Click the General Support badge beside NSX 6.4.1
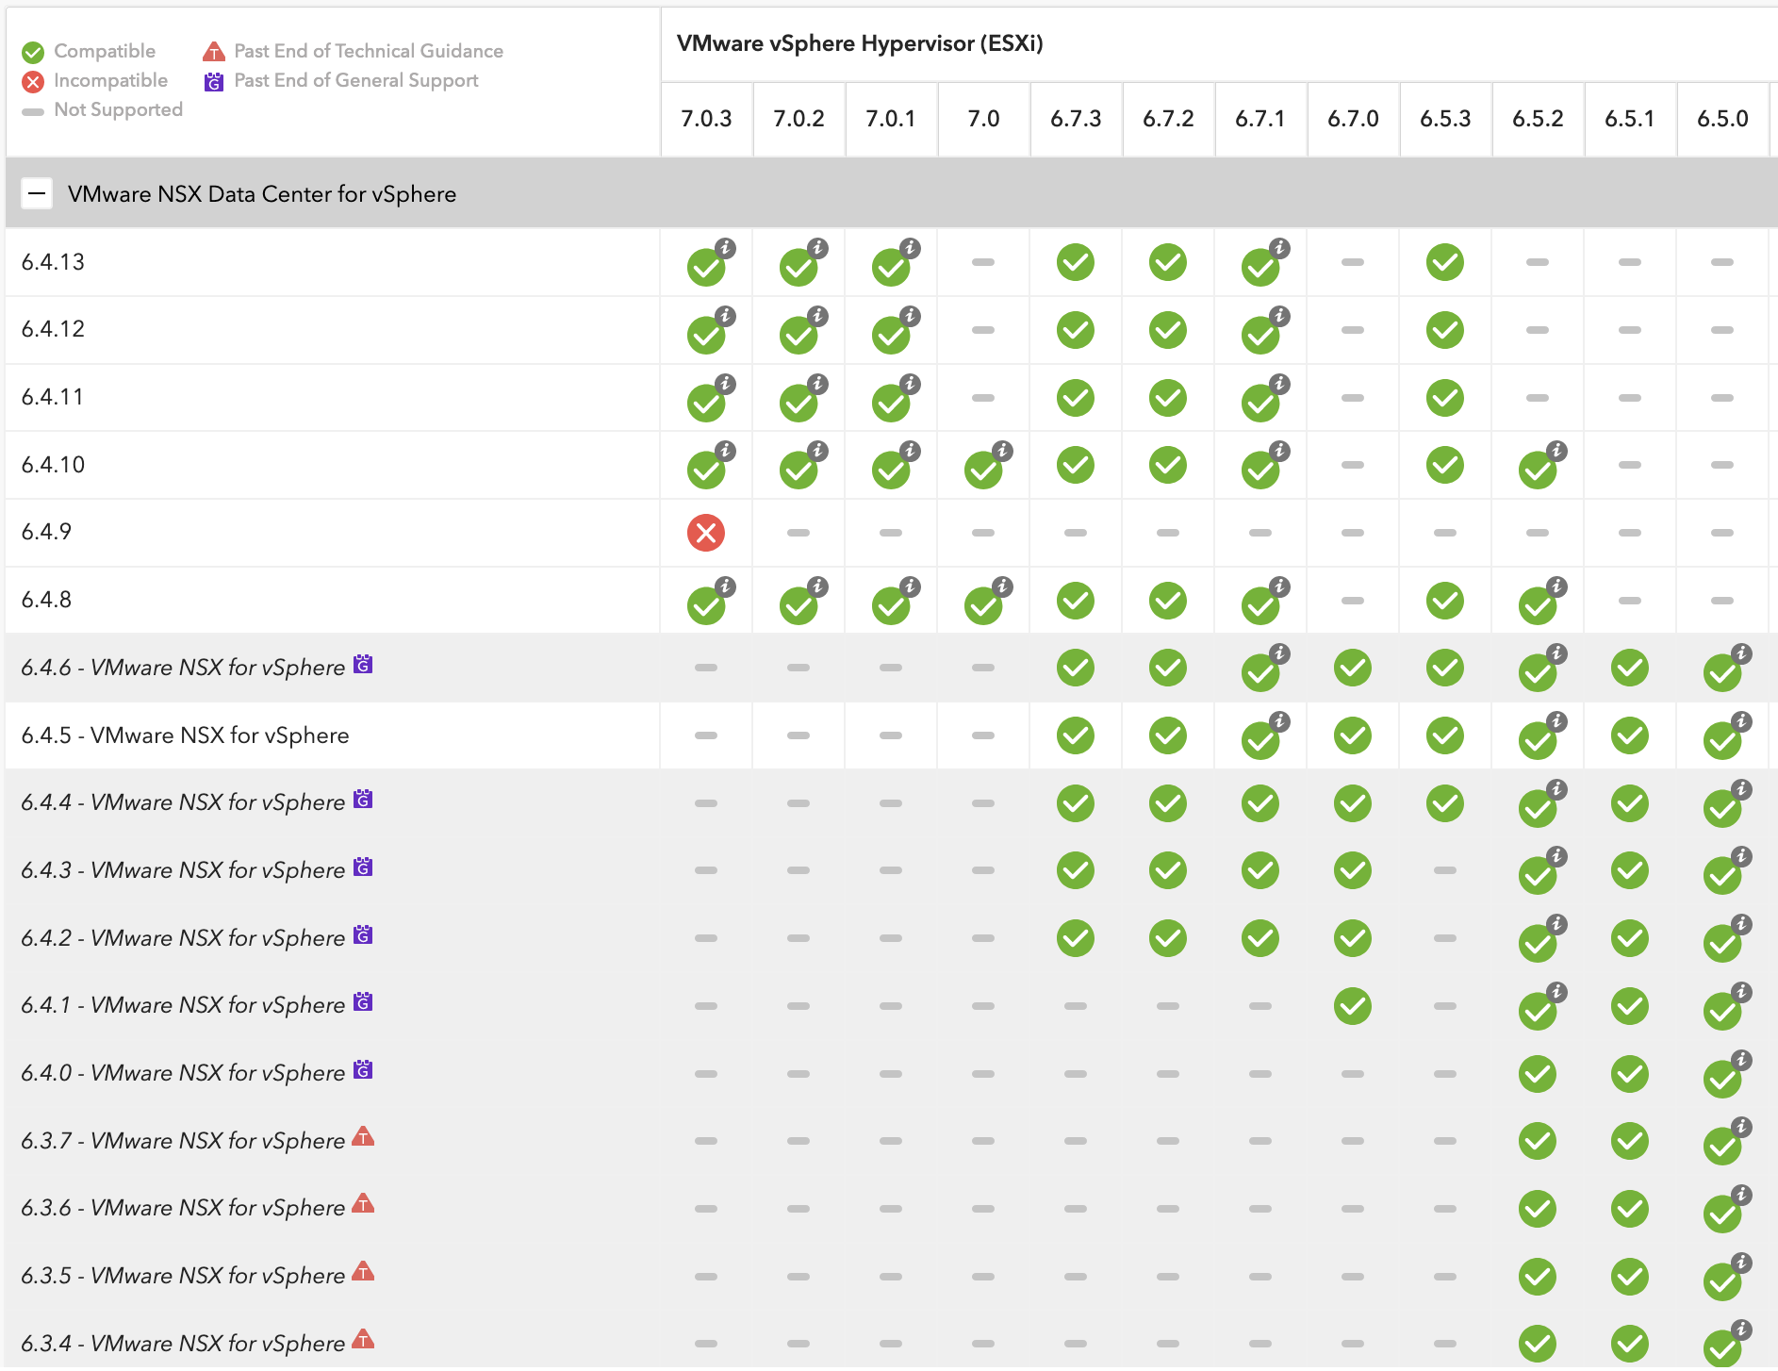The image size is (1778, 1371). pos(363,1002)
